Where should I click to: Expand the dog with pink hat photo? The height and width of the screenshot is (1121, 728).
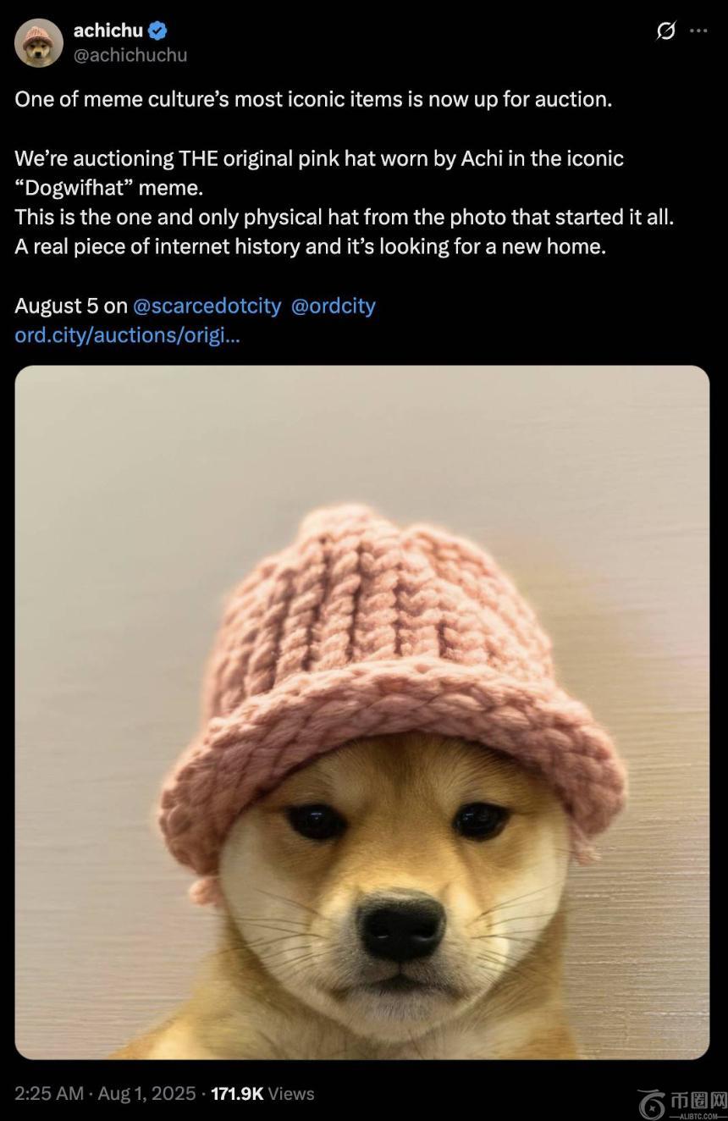362,712
